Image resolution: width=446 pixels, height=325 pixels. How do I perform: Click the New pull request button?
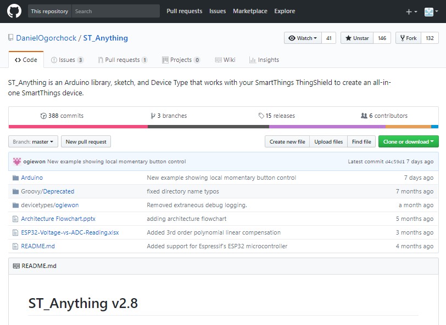click(86, 141)
